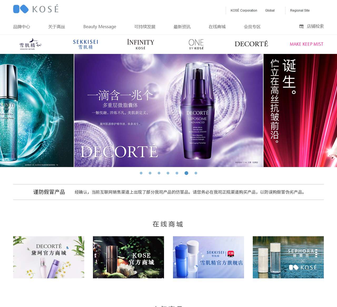Open the INFINITY KOSÉ brand logo
This screenshot has width=337, height=307.
(x=141, y=44)
